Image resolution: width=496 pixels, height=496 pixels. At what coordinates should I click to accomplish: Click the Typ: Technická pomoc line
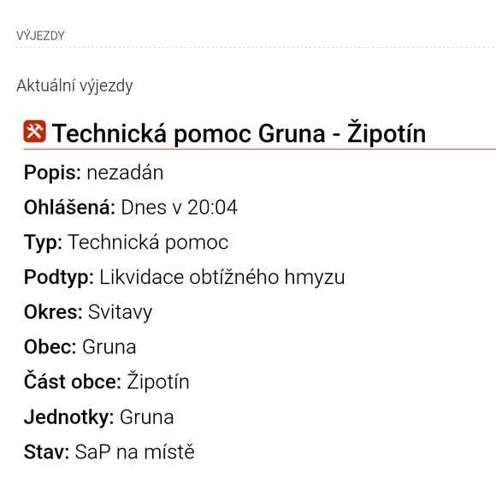coord(127,243)
